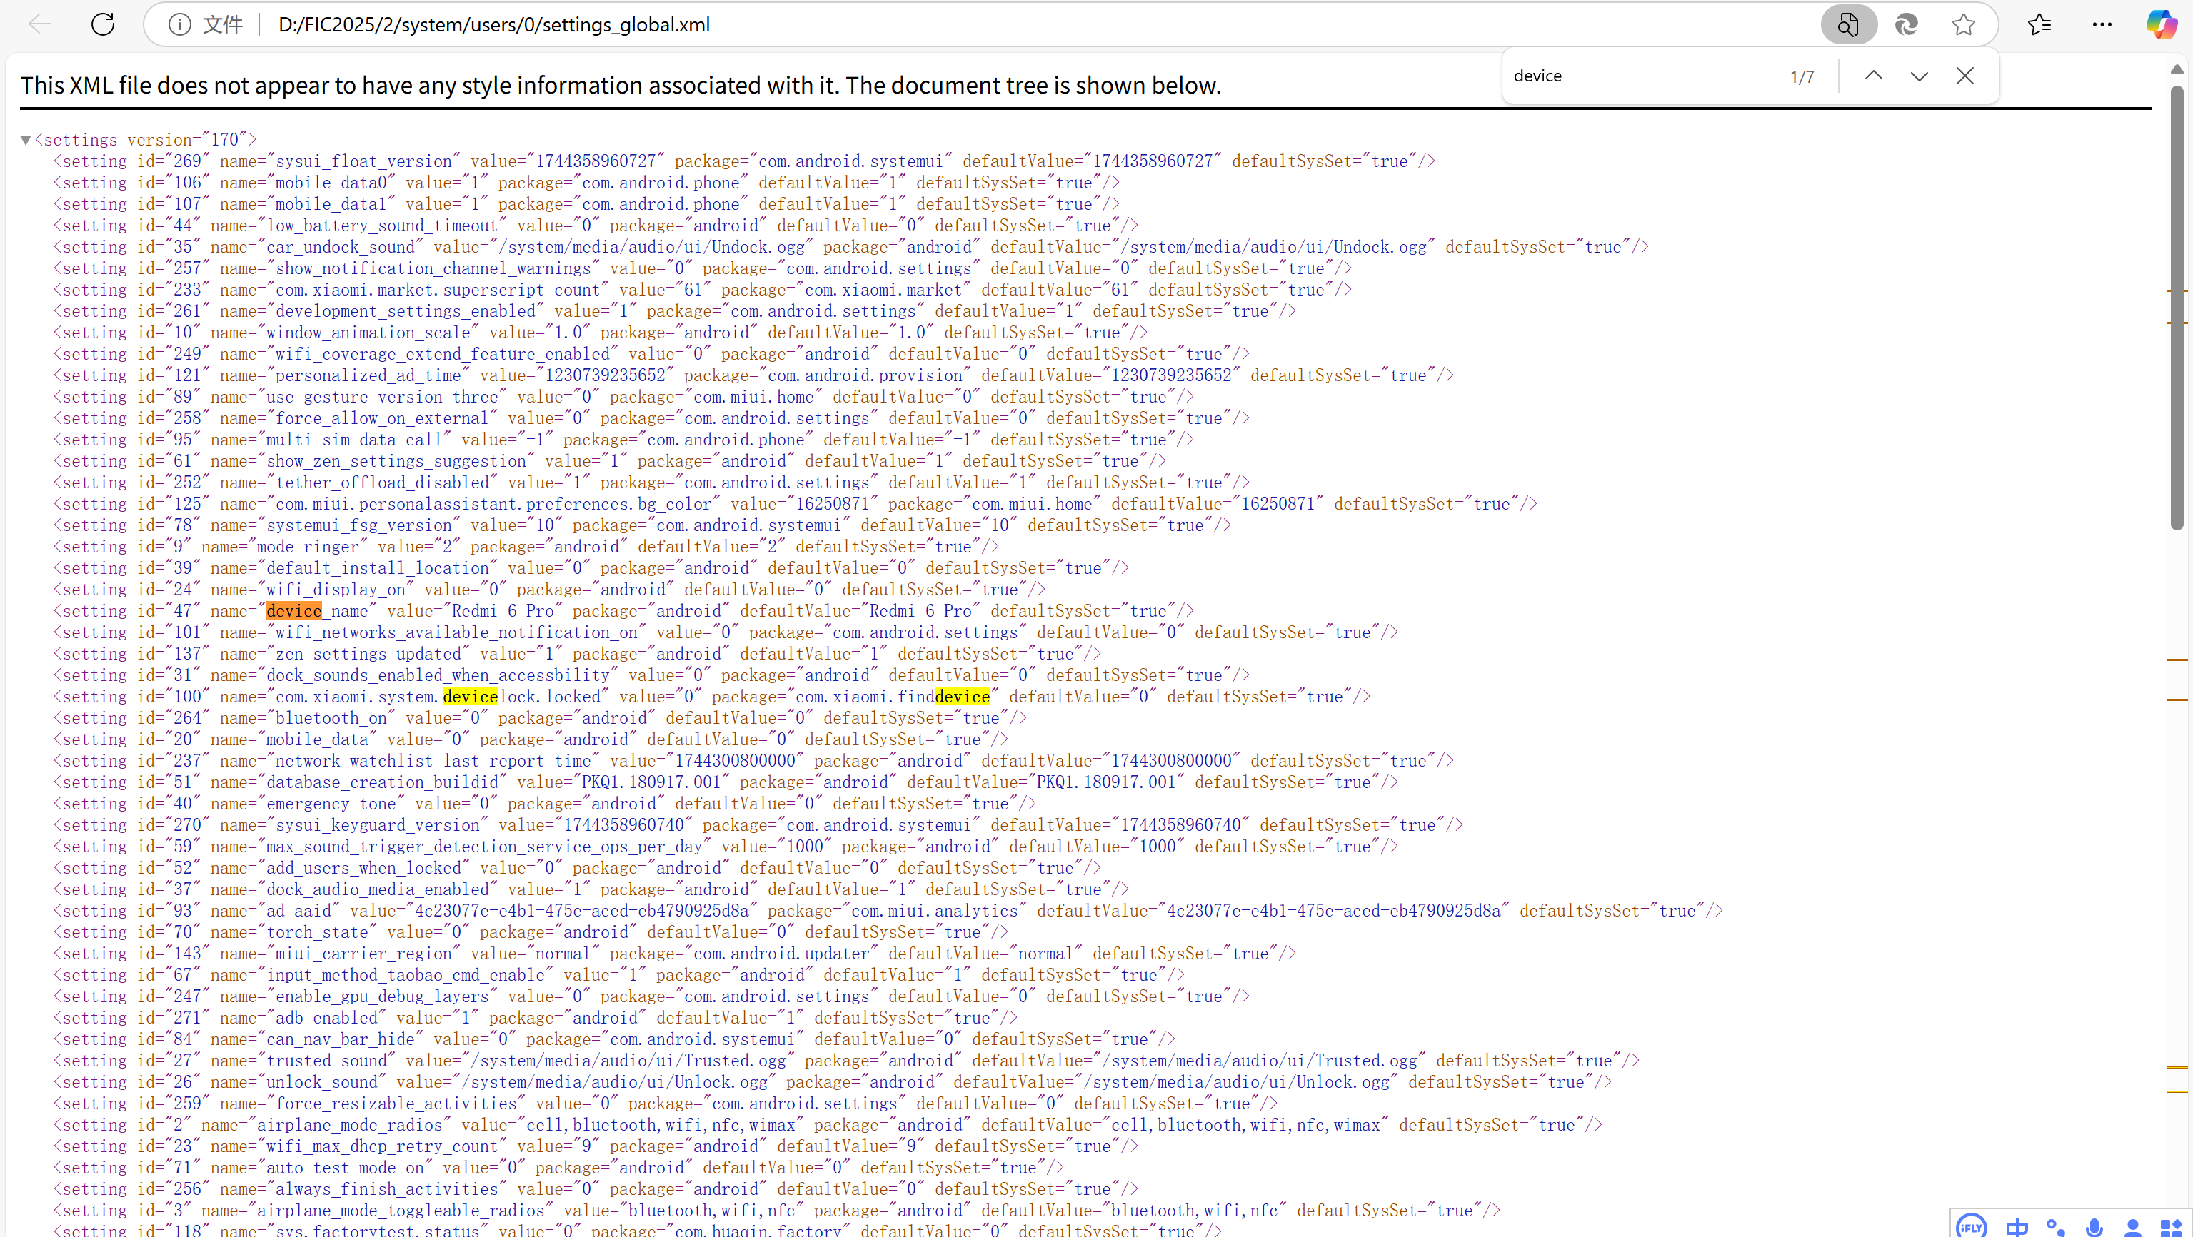This screenshot has height=1237, width=2193.
Task: Click 'car_undock_sound' setting name
Action: pos(341,247)
